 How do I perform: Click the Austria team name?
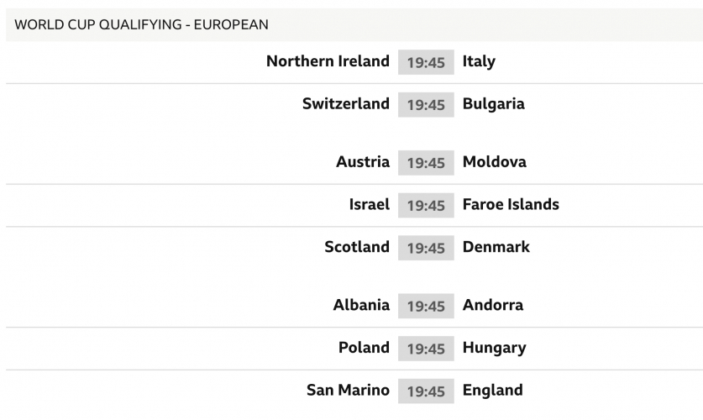[363, 162]
